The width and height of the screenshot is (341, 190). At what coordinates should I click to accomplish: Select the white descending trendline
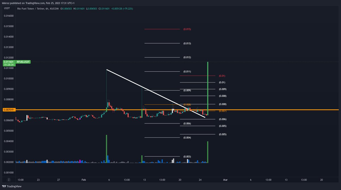pyautogui.click(x=156, y=93)
